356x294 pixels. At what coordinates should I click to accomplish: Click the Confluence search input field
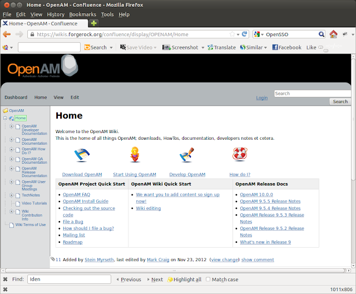[313, 94]
